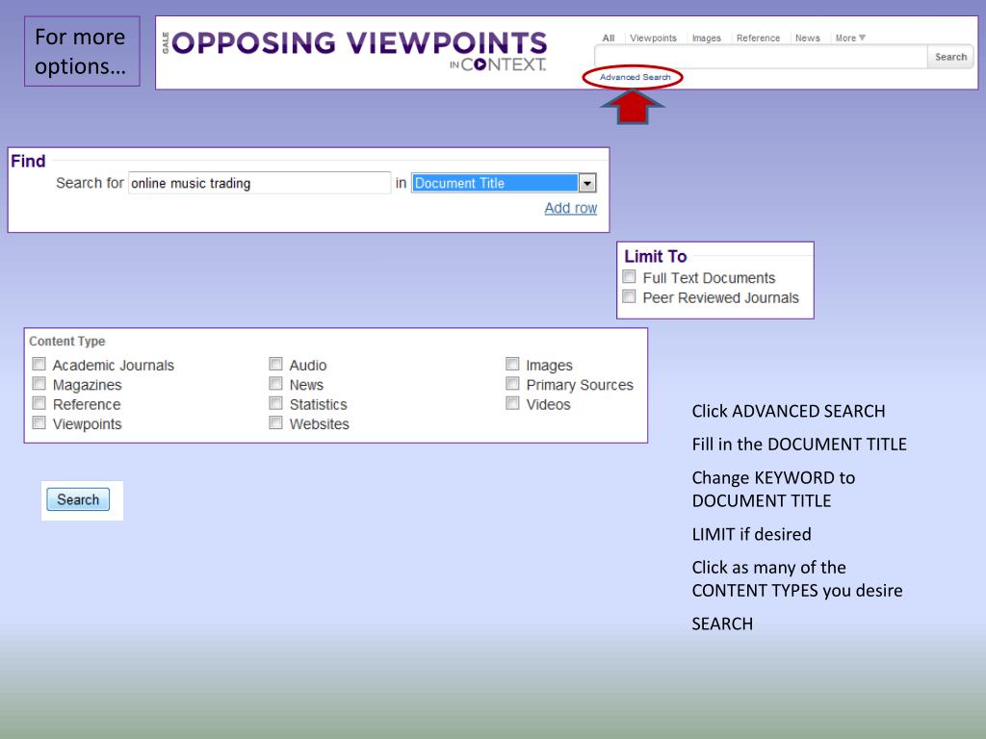Select the Reference search tab
The width and height of the screenshot is (986, 739).
click(758, 38)
